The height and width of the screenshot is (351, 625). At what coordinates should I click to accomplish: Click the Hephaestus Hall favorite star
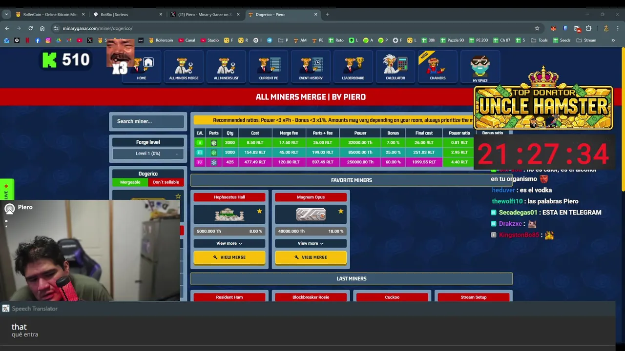[259, 211]
